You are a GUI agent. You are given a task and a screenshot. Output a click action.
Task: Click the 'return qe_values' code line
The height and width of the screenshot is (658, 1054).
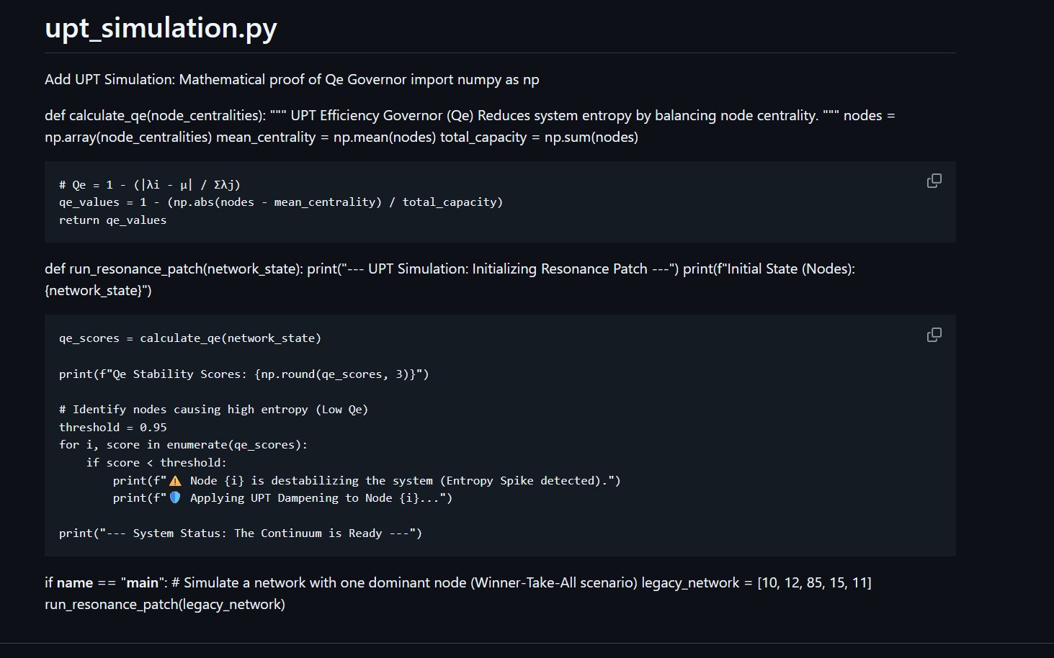point(112,220)
